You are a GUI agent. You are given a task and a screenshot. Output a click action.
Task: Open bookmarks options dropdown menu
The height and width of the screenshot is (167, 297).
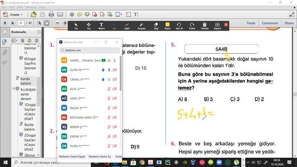tap(14, 40)
